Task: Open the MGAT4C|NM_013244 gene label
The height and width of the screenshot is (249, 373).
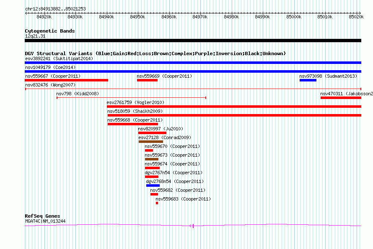Action: tap(45, 221)
